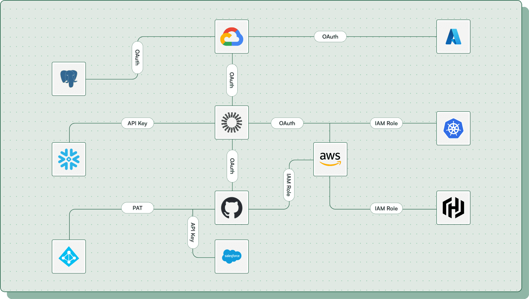
Task: Select OAuth label between Google Cloud and Azure
Action: pyautogui.click(x=330, y=36)
